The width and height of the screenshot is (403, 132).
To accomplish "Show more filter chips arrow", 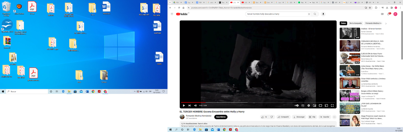I will (386, 24).
